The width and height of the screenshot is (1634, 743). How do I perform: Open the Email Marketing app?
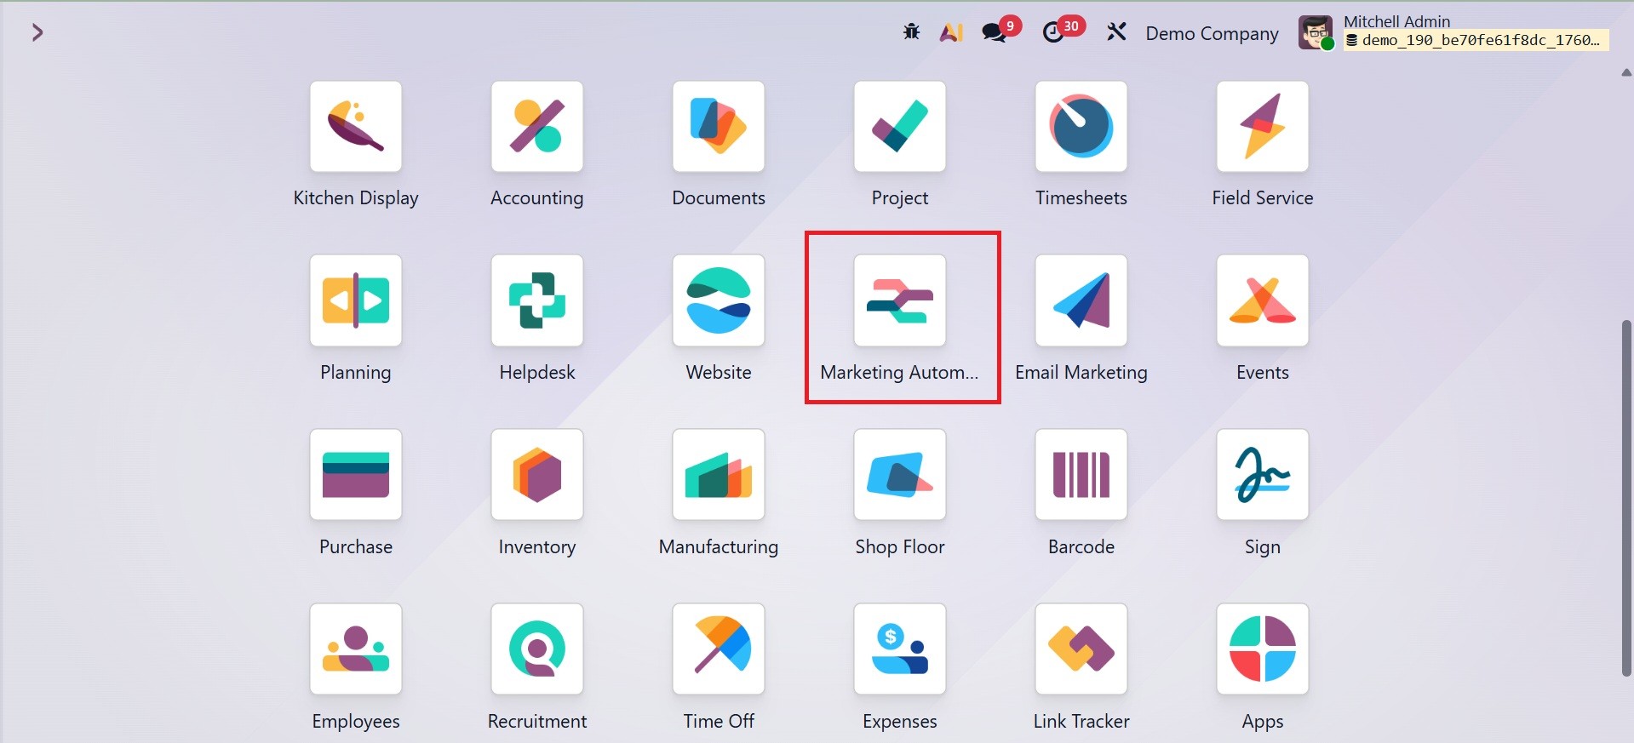[1081, 300]
